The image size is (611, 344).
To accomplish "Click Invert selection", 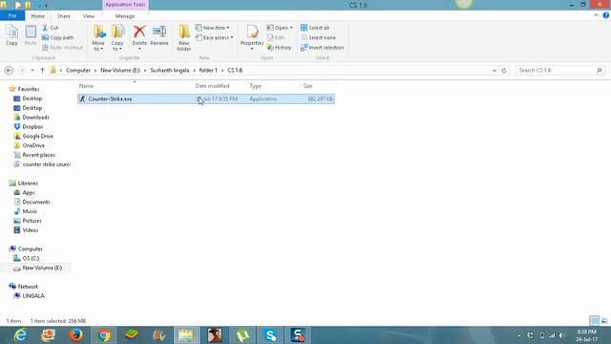I will pyautogui.click(x=322, y=48).
